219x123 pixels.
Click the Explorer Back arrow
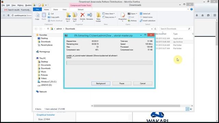(x=36, y=29)
